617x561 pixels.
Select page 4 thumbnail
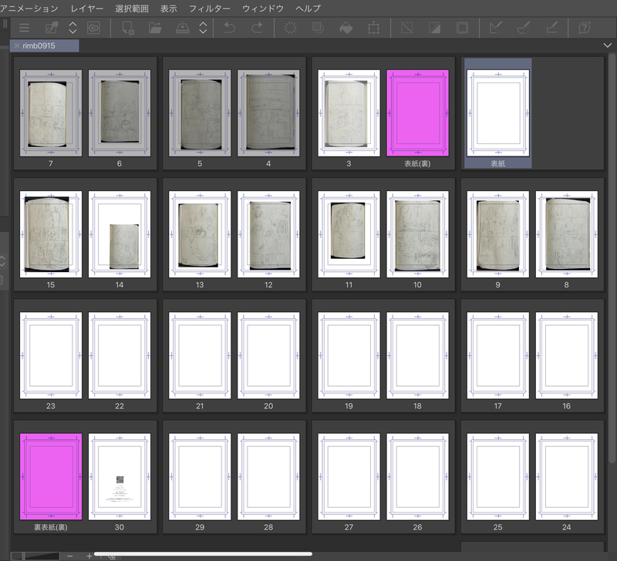coord(268,113)
